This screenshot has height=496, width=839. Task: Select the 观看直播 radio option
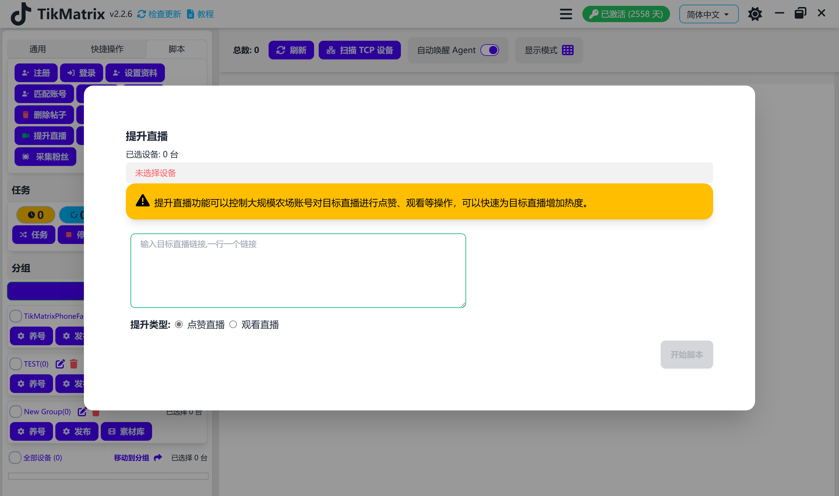pyautogui.click(x=233, y=324)
